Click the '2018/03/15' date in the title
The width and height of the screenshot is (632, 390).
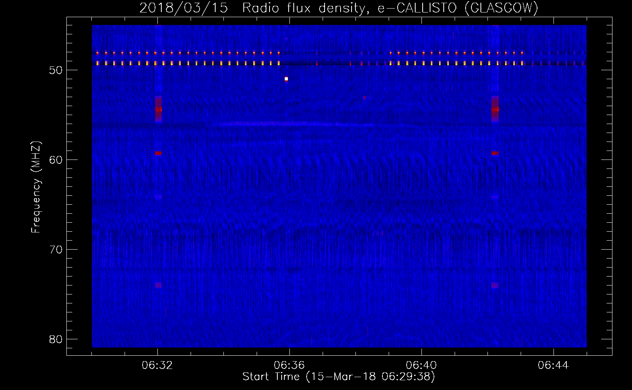point(184,8)
